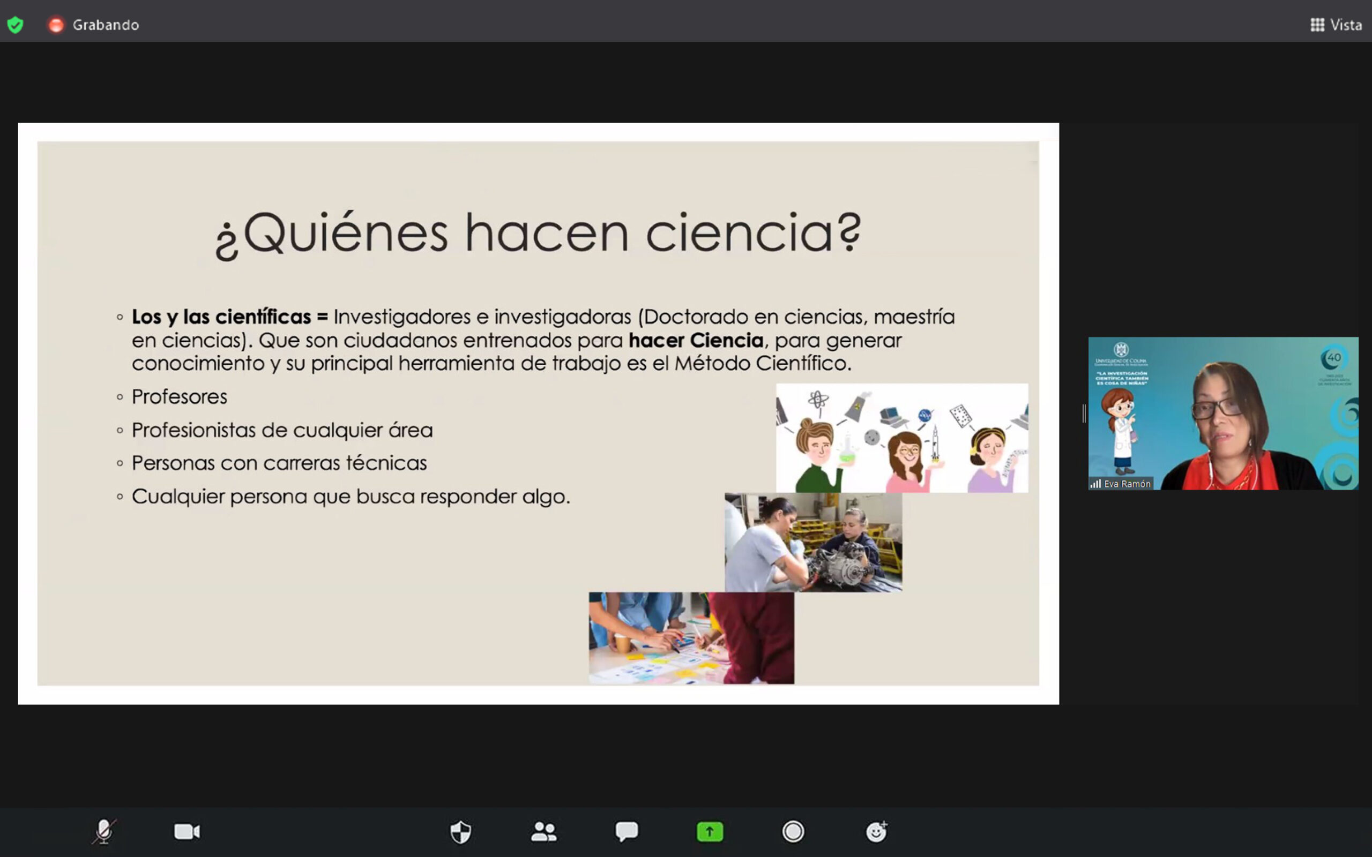
Task: Click the green encryption shield icon
Action: tap(16, 25)
